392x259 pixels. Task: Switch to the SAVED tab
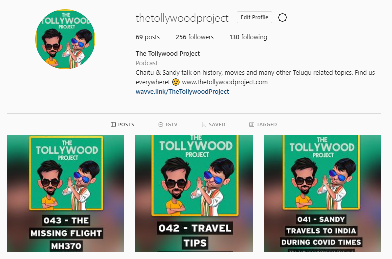click(x=214, y=124)
